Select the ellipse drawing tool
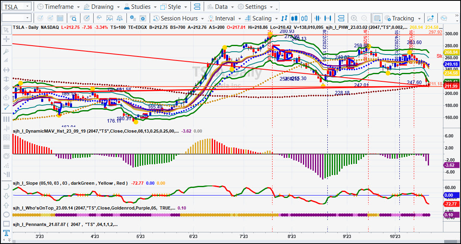461x244 pixels. (x=6, y=215)
